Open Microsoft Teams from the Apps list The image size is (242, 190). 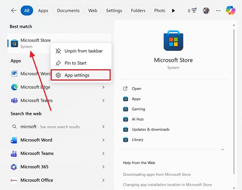click(36, 100)
